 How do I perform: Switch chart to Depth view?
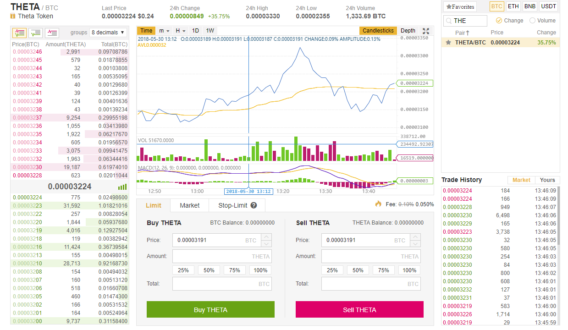point(408,31)
